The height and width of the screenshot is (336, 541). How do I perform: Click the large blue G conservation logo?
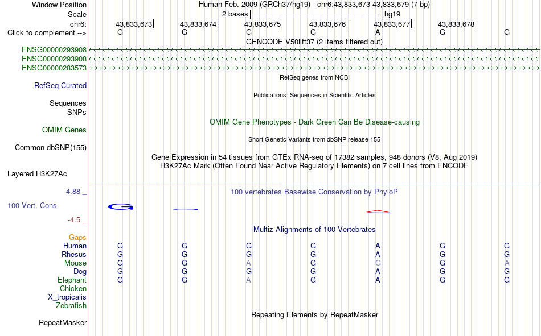point(120,207)
